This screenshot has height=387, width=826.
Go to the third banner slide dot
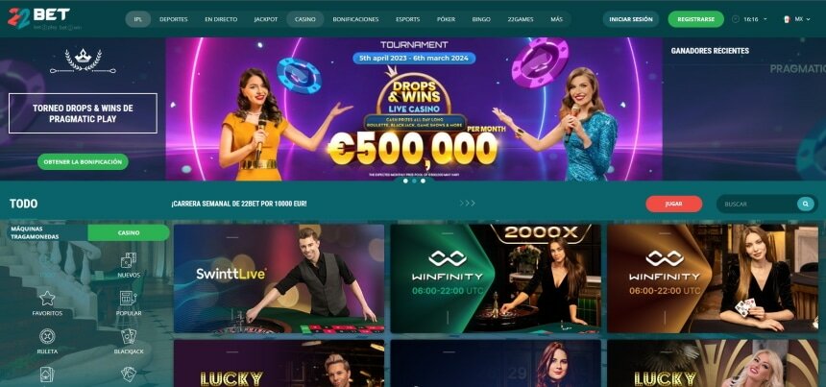tap(423, 181)
